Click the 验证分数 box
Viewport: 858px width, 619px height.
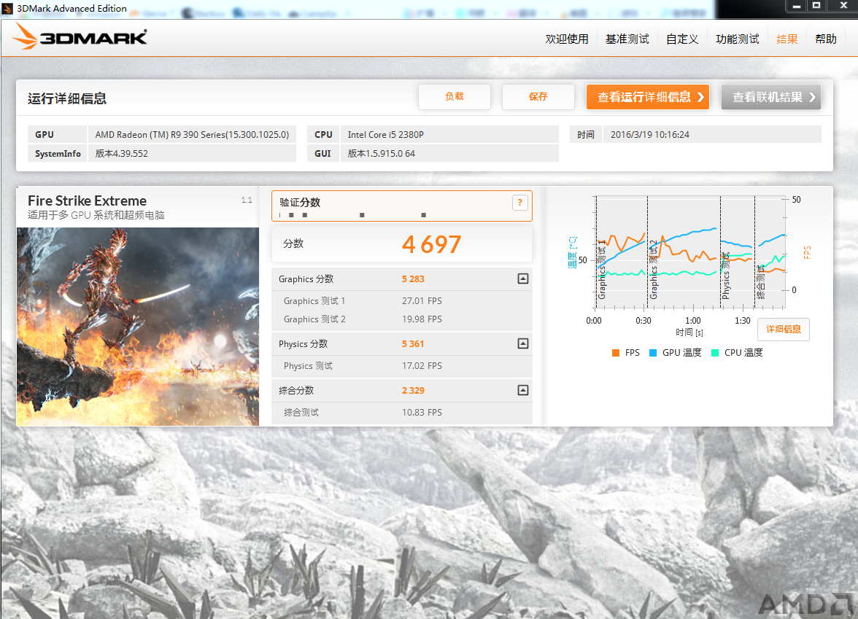point(401,206)
